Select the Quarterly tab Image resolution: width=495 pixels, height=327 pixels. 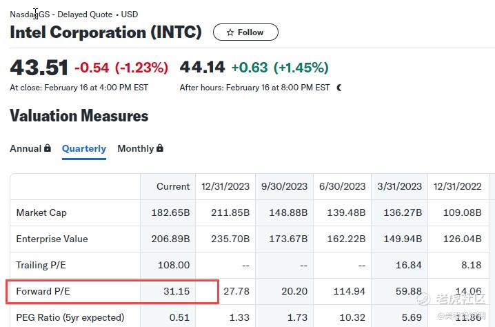(84, 148)
